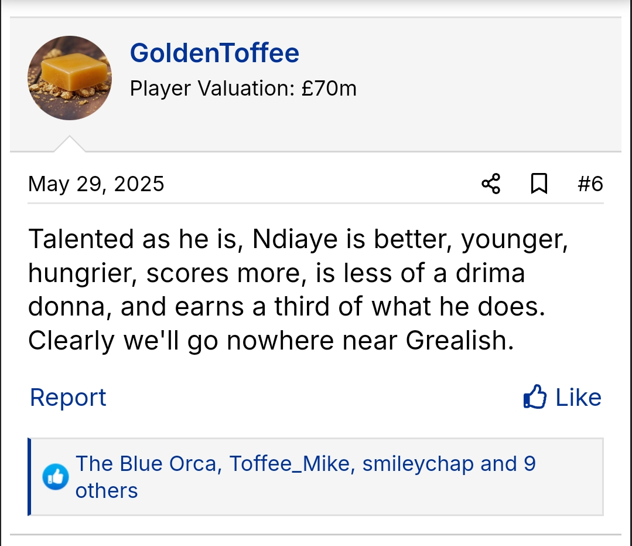Screen dimensions: 632x546
Task: Open smileychap's profile
Action: (418, 464)
